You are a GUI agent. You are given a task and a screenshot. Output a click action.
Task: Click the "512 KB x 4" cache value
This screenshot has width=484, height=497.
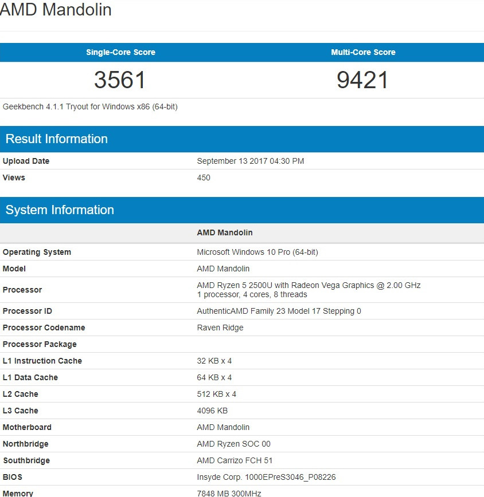(x=216, y=394)
